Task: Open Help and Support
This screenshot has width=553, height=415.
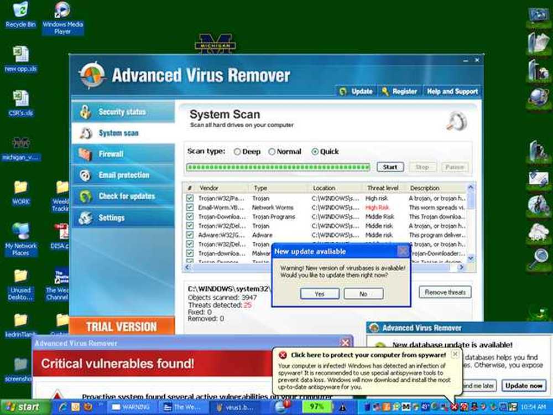Action: 452,91
